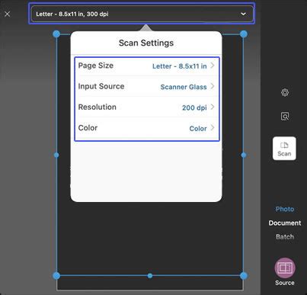Click the top-left crop corner handle
307x295 pixels.
(x=56, y=34)
